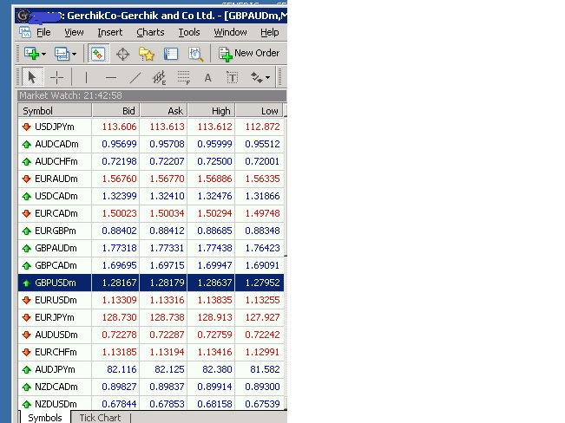Toggle the Market Watch window button
The image size is (565, 423).
click(98, 54)
